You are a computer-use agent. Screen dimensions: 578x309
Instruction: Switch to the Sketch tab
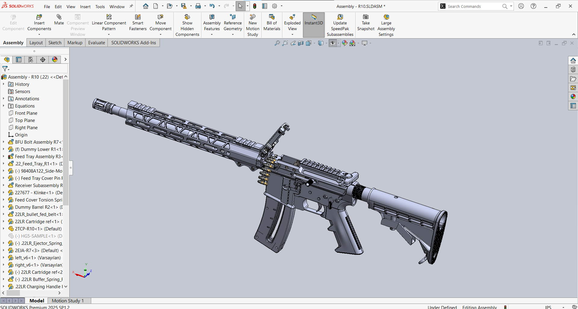(x=55, y=43)
